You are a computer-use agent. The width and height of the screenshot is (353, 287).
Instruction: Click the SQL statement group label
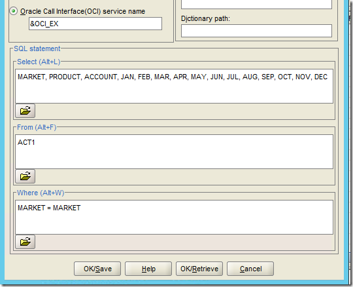(37, 48)
